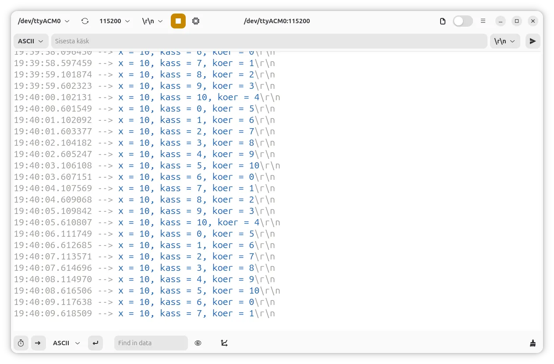Open the plot chart icon in the bottom bar
The image size is (554, 364).
coord(224,343)
